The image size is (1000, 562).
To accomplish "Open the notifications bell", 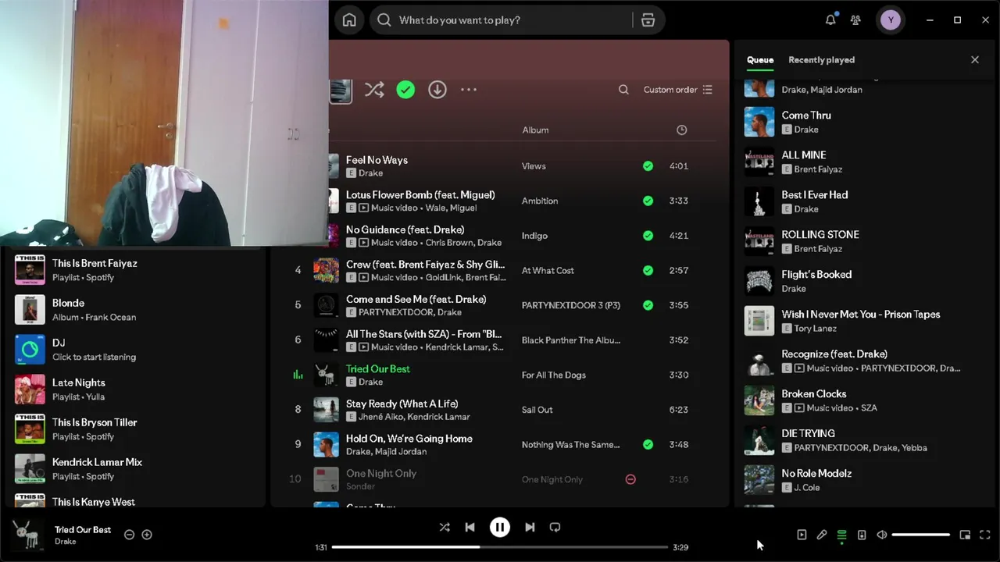I will tap(830, 20).
